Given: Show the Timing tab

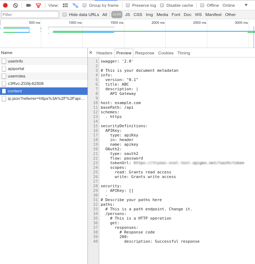Looking at the screenshot, I should pos(184,53).
